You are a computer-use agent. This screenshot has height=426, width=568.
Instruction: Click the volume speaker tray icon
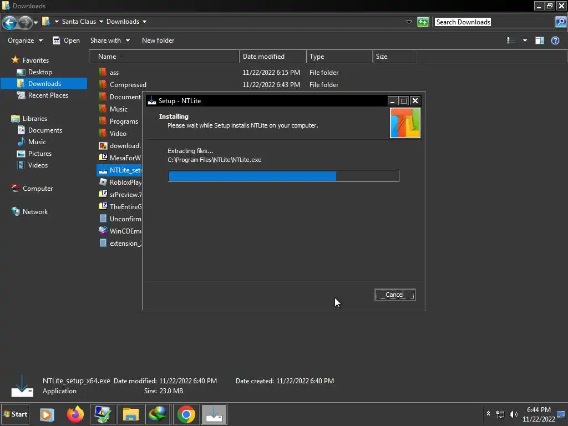pyautogui.click(x=513, y=414)
